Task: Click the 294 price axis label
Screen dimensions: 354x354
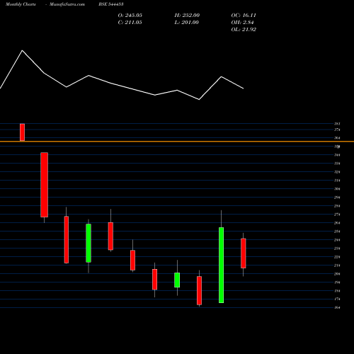Action: pos(337,198)
